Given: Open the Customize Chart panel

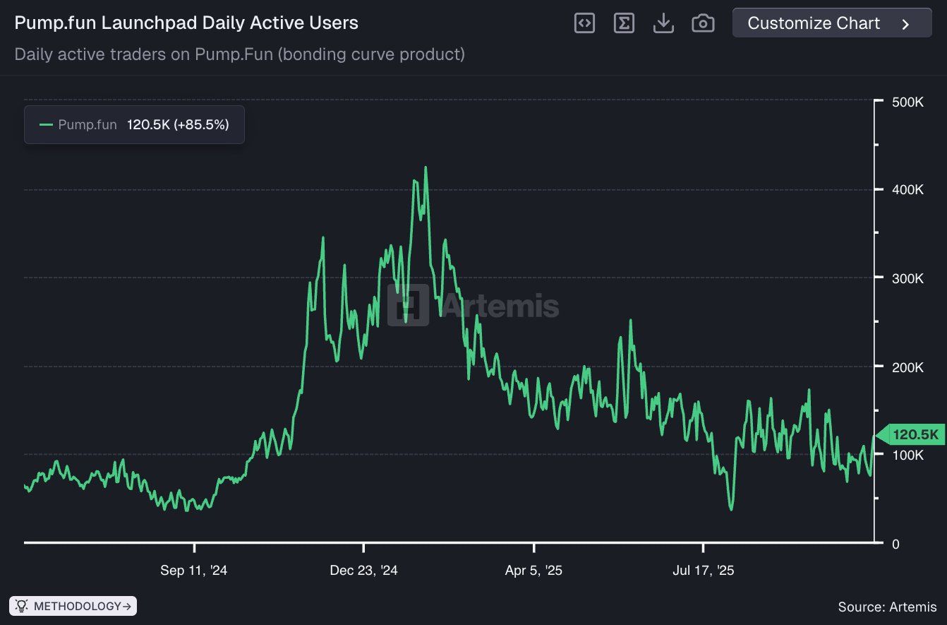Looking at the screenshot, I should (x=831, y=23).
